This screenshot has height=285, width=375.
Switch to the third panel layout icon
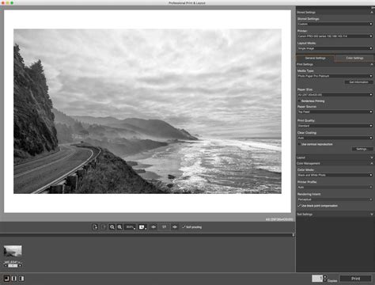pos(21,279)
